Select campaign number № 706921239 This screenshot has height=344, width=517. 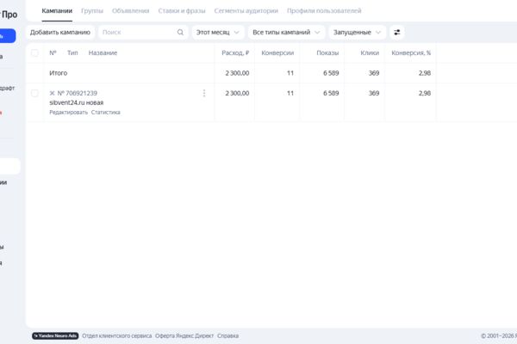(x=78, y=94)
